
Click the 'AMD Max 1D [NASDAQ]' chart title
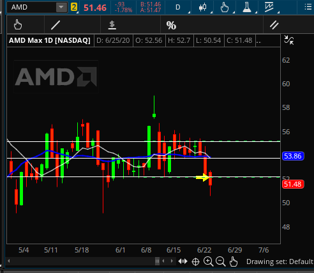[x=50, y=40]
